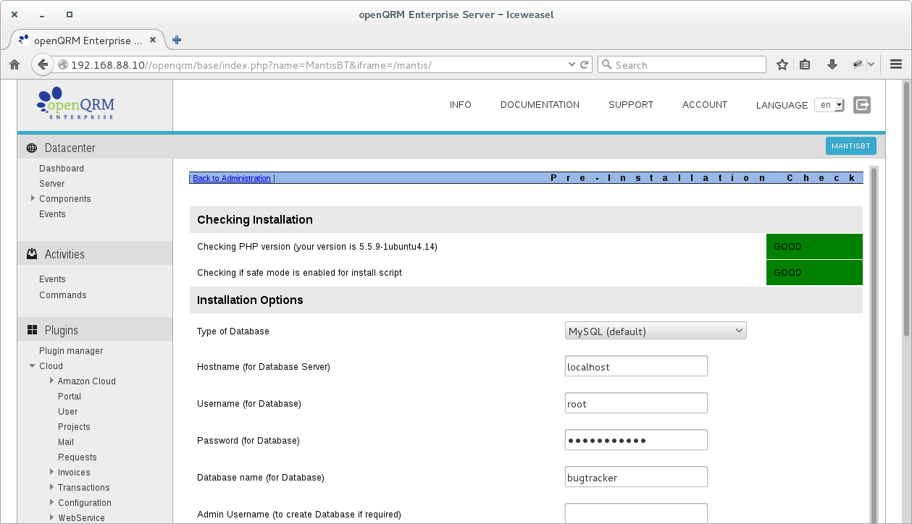The image size is (912, 524).
Task: Open Server in the Datacenter section
Action: (x=52, y=183)
